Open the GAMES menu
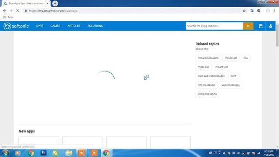Screen dimensions: 279x157 (x=55, y=26)
